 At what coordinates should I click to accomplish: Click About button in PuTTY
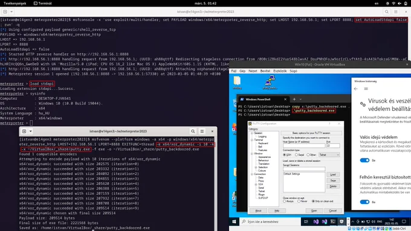258,210
